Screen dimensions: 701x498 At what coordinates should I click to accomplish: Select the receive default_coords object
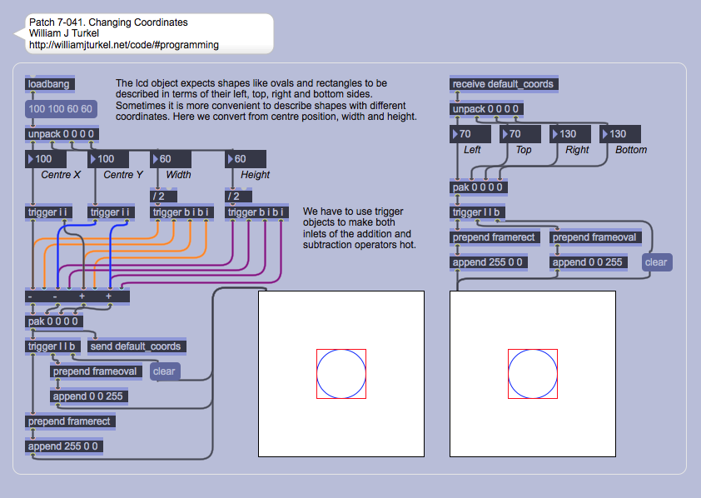tap(503, 84)
